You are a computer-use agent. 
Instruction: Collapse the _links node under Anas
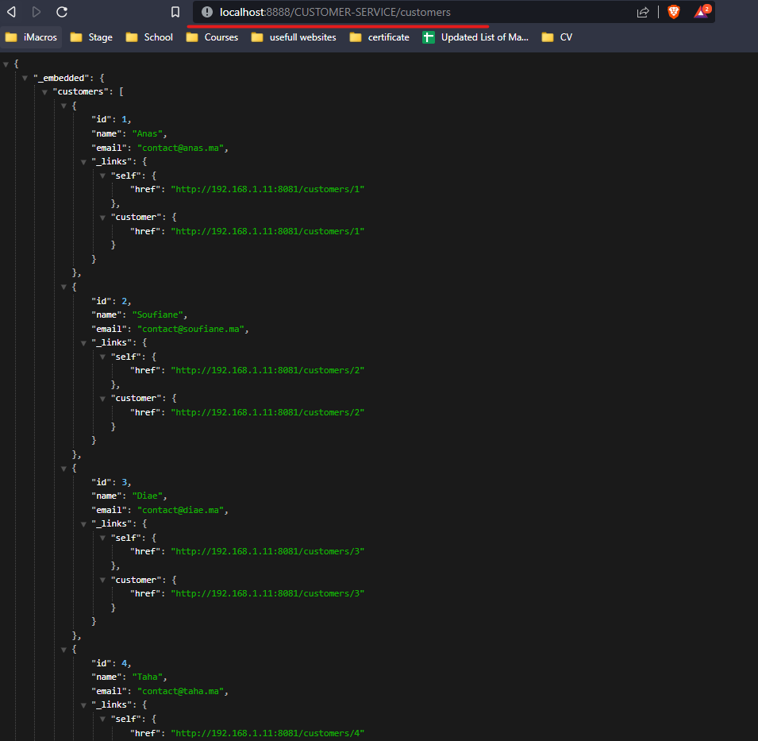pyautogui.click(x=83, y=161)
